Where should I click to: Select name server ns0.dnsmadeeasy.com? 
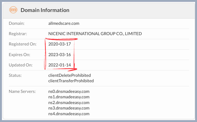69,91
